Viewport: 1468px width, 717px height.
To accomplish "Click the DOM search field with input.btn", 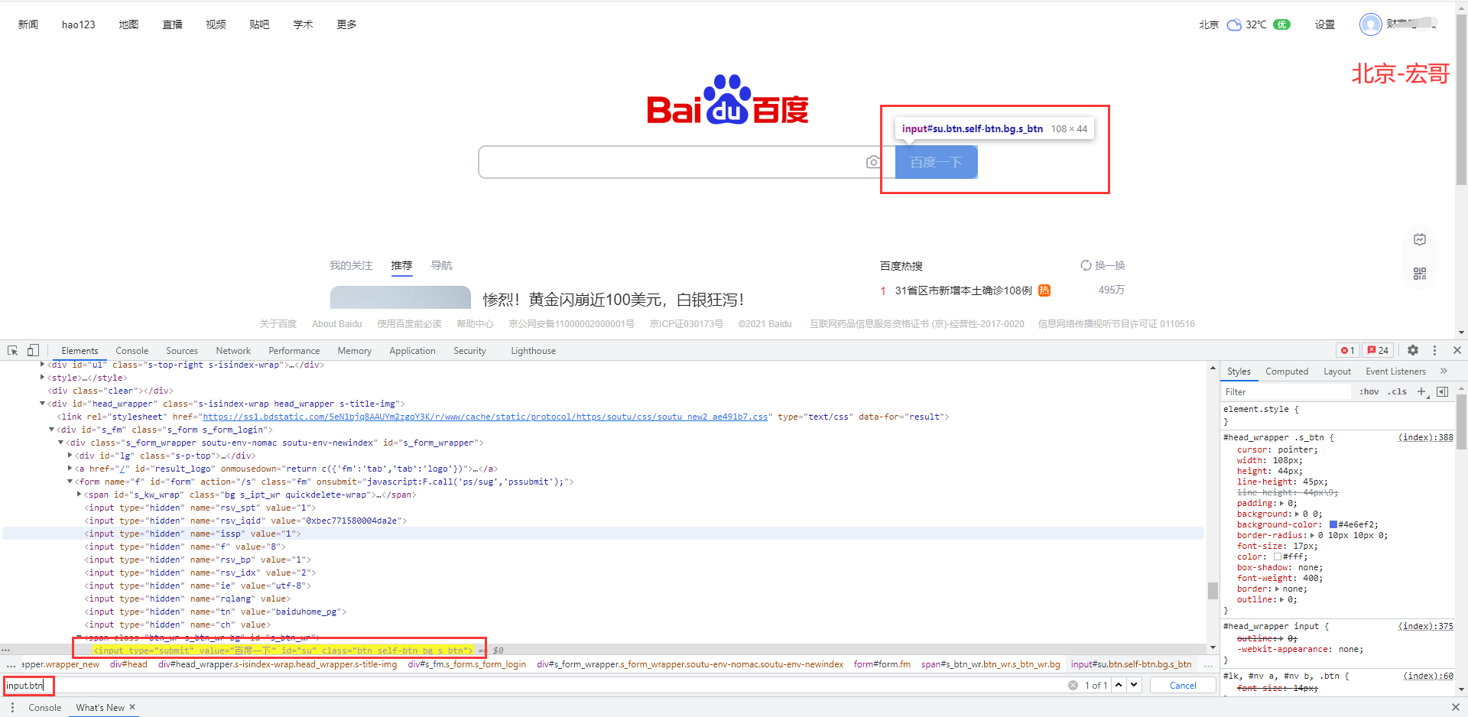I will [535, 685].
